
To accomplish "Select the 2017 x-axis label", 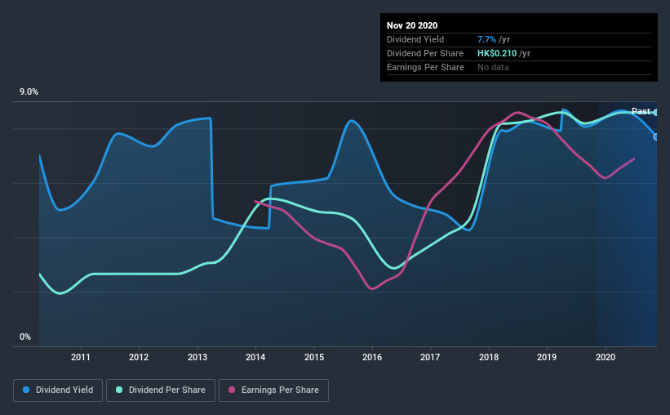I will pyautogui.click(x=430, y=357).
